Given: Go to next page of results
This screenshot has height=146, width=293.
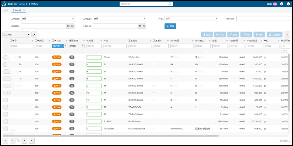Looking at the screenshot, I should pyautogui.click(x=24, y=141).
